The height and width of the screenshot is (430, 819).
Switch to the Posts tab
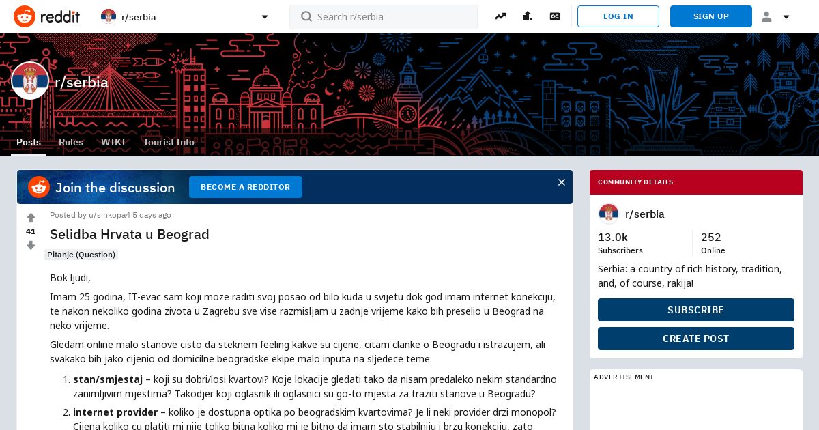click(29, 142)
